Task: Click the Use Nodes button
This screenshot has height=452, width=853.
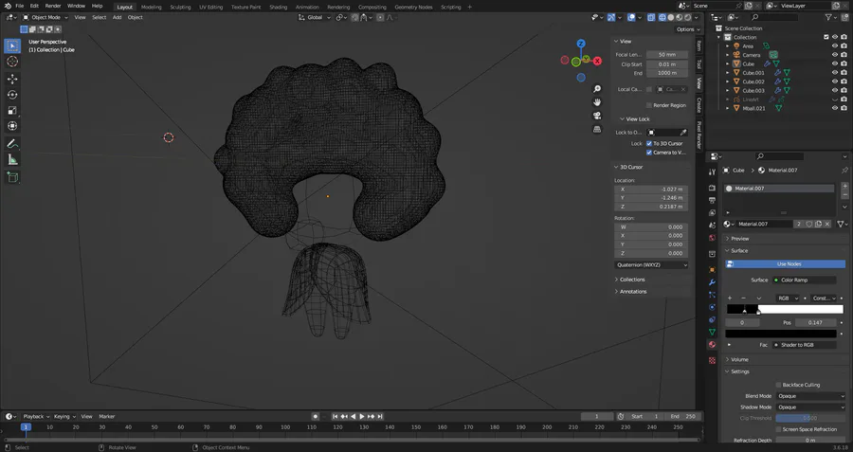Action: coord(786,263)
